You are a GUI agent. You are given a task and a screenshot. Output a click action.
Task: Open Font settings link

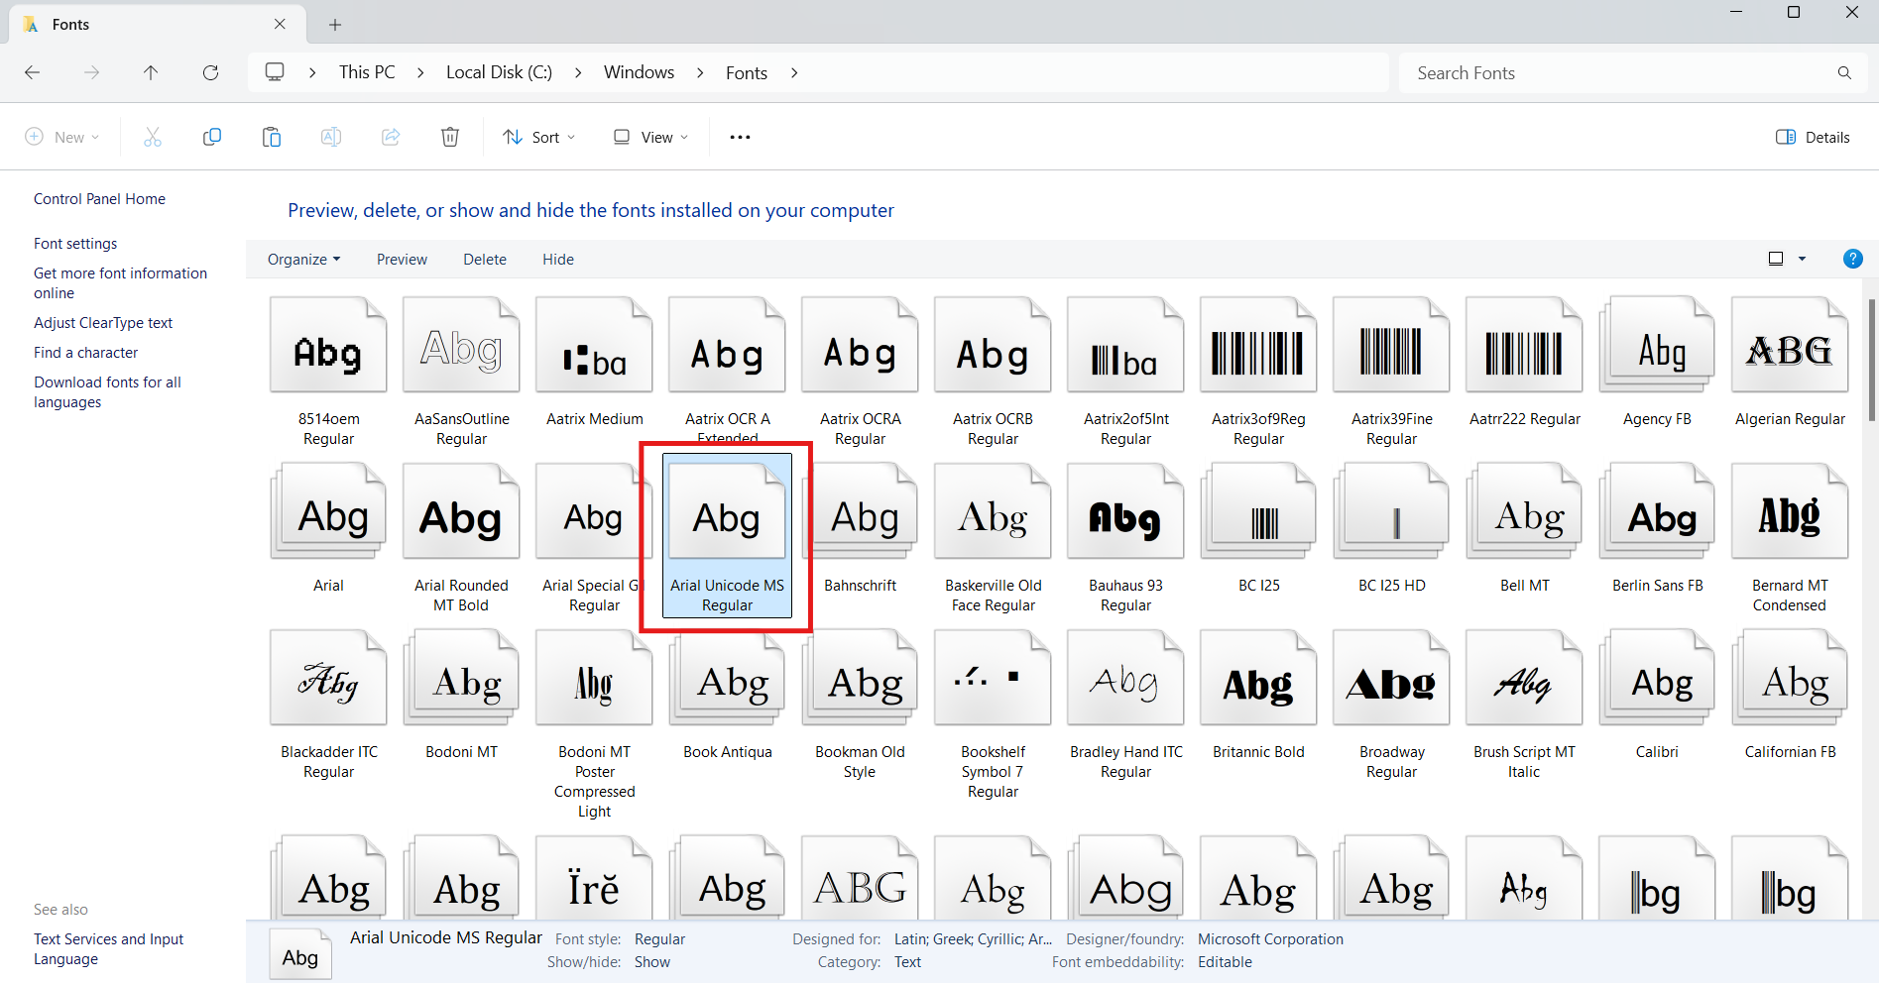[75, 243]
